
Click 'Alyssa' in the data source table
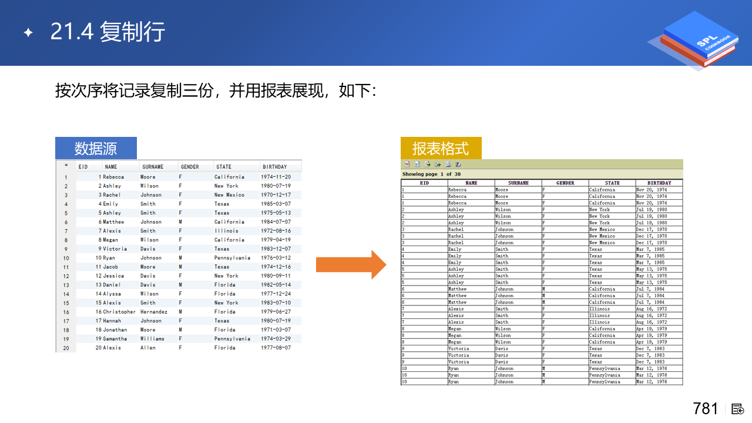112,294
